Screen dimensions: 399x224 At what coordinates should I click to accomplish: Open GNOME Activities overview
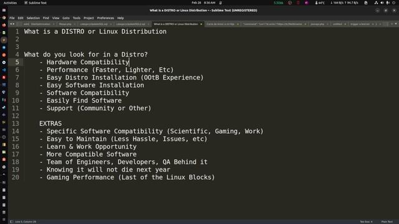click(10, 2)
